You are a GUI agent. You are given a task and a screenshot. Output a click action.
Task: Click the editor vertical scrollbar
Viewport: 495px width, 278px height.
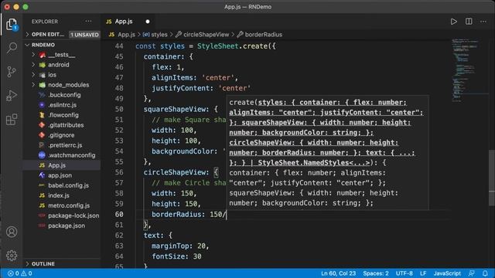click(492, 178)
